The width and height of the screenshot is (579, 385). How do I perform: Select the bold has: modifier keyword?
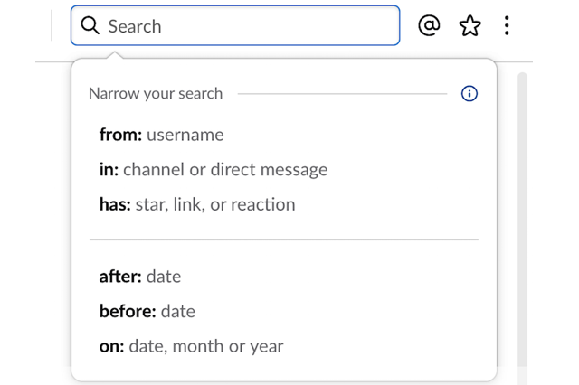click(115, 204)
